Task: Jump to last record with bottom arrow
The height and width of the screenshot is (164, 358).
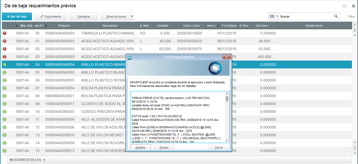Action: [355, 153]
